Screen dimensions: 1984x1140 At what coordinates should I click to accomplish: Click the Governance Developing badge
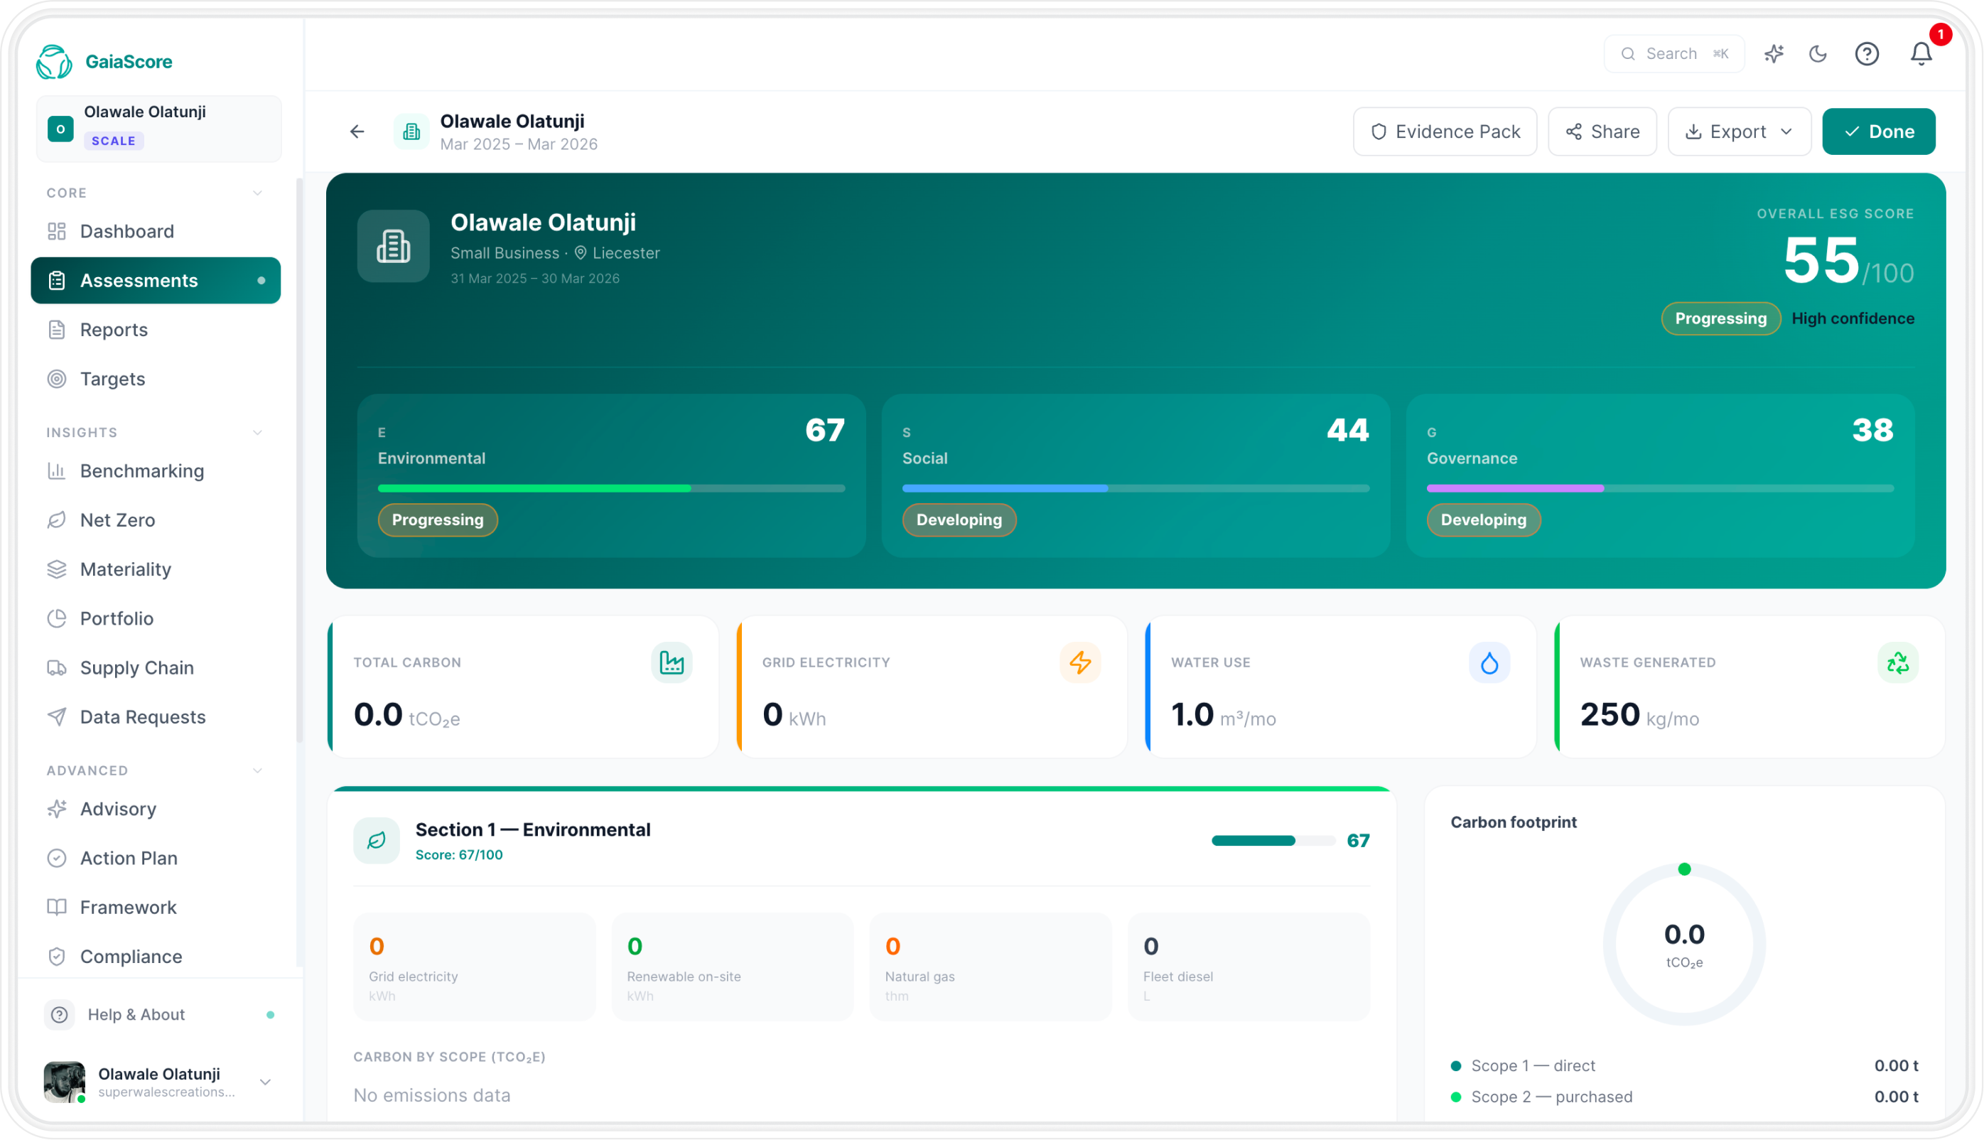tap(1483, 520)
